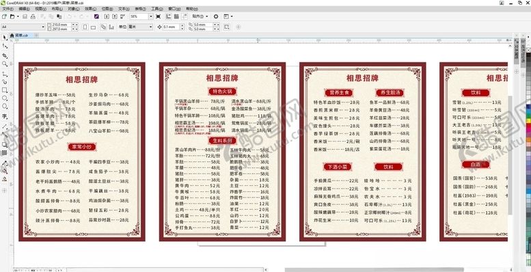The width and height of the screenshot is (531, 272).
Task: Open the 对象 menu
Action: [x=74, y=9]
